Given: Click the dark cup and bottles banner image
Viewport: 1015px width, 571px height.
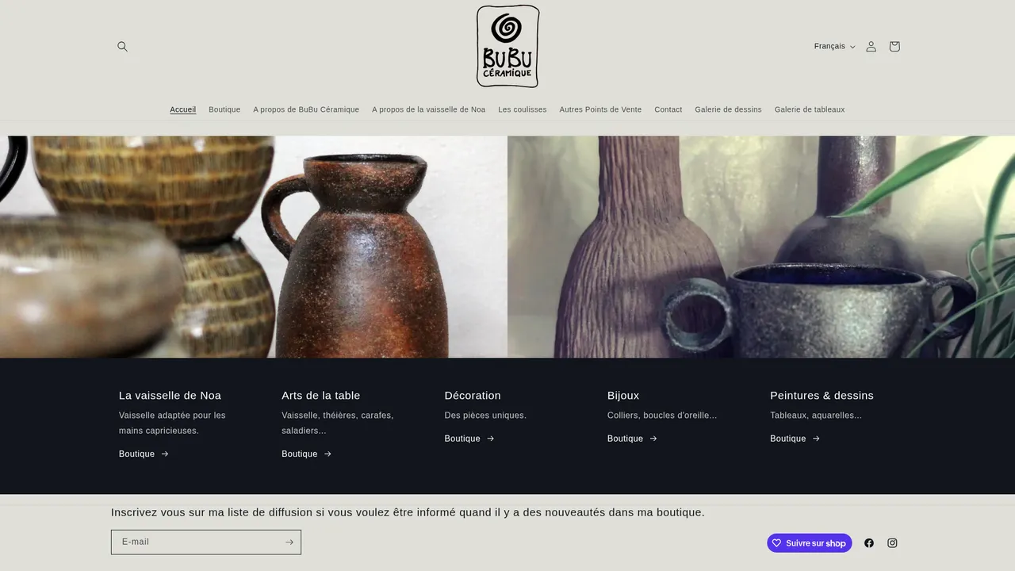Looking at the screenshot, I should [x=761, y=247].
